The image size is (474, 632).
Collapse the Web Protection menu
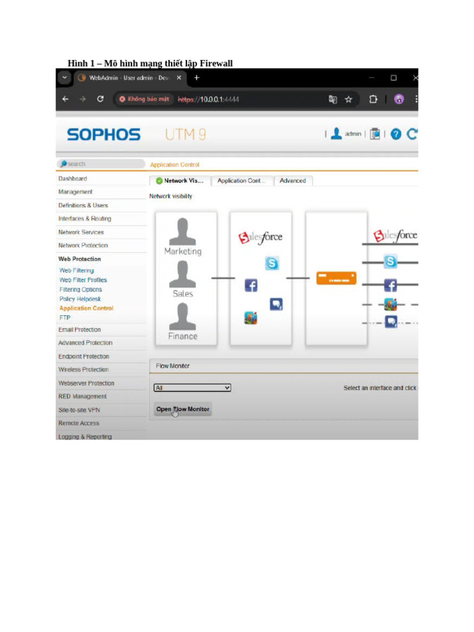80,259
